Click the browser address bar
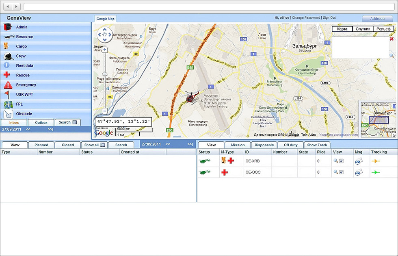Image resolution: width=398 pixels, height=256 pixels. [209, 7]
